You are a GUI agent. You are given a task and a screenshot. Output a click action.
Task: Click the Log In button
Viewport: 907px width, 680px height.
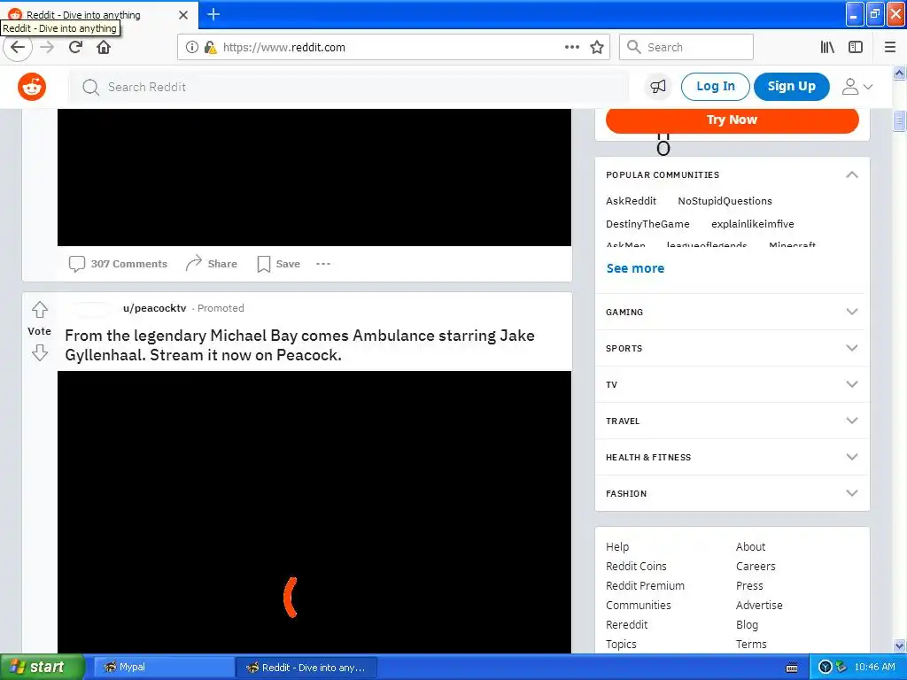point(716,87)
